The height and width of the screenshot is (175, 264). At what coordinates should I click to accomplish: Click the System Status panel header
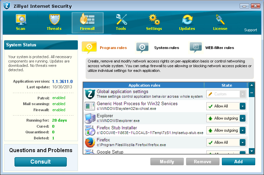tap(41, 45)
